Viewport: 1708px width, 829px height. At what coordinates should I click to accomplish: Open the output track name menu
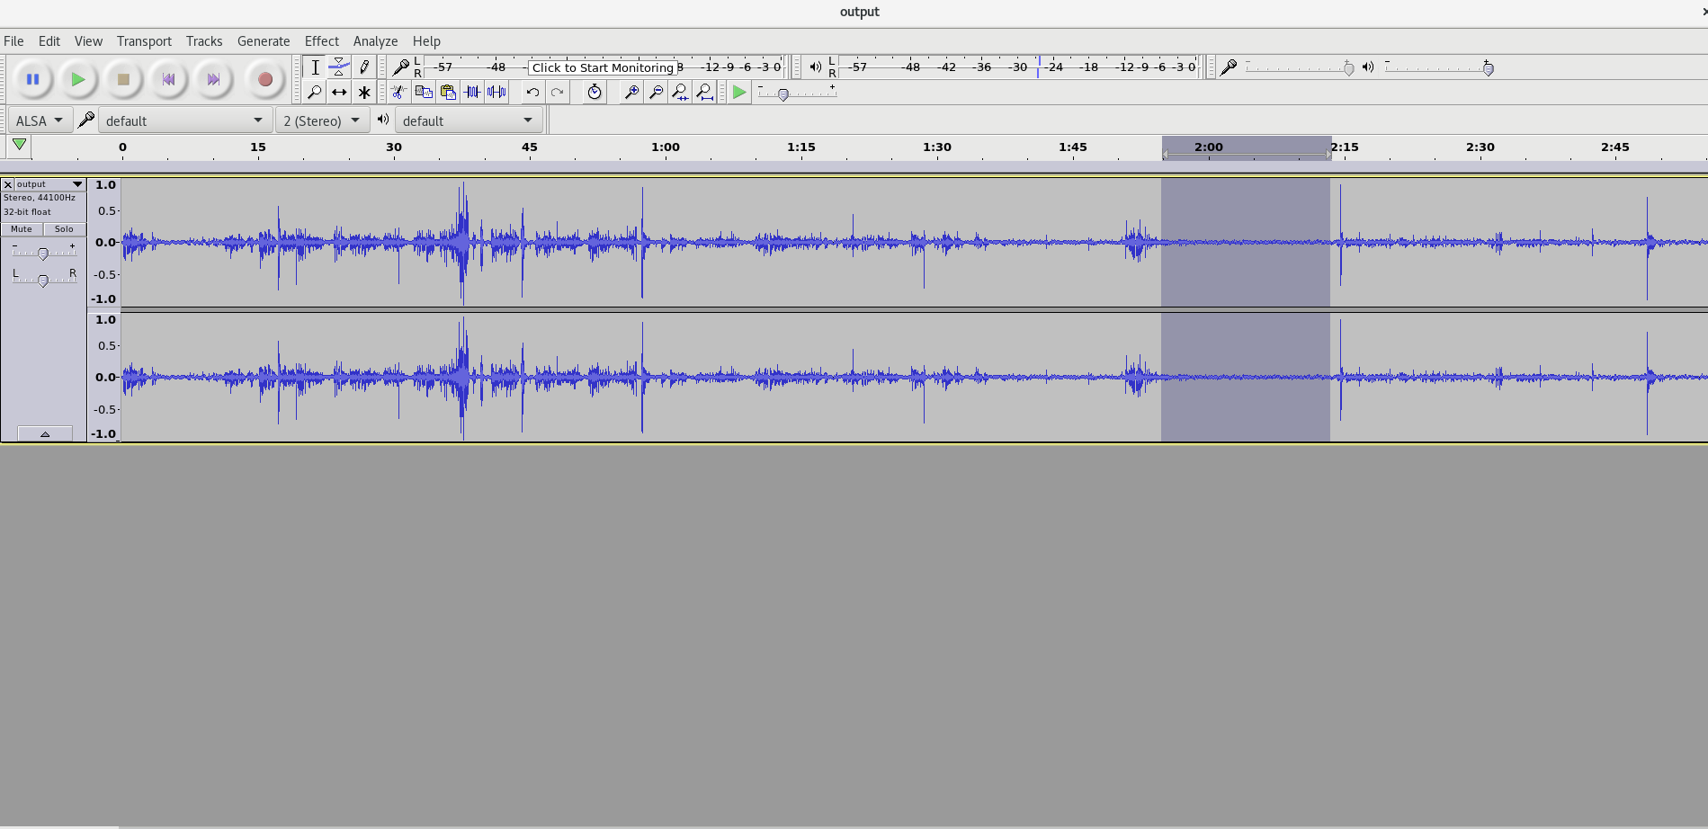point(49,184)
